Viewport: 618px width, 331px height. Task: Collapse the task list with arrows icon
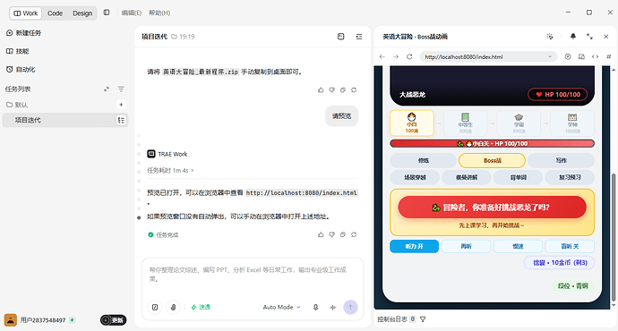click(107, 89)
